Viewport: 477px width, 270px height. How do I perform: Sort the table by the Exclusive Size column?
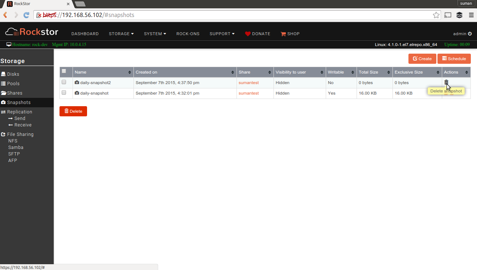[x=417, y=72]
